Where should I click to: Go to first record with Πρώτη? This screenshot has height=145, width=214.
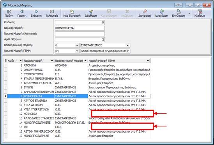click(x=9, y=14)
